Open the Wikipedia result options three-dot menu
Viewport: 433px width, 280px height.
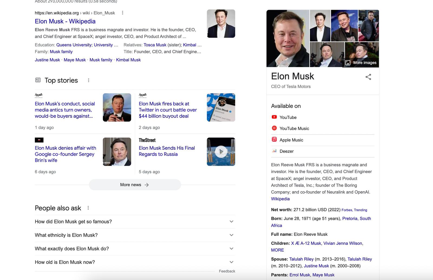tap(123, 13)
